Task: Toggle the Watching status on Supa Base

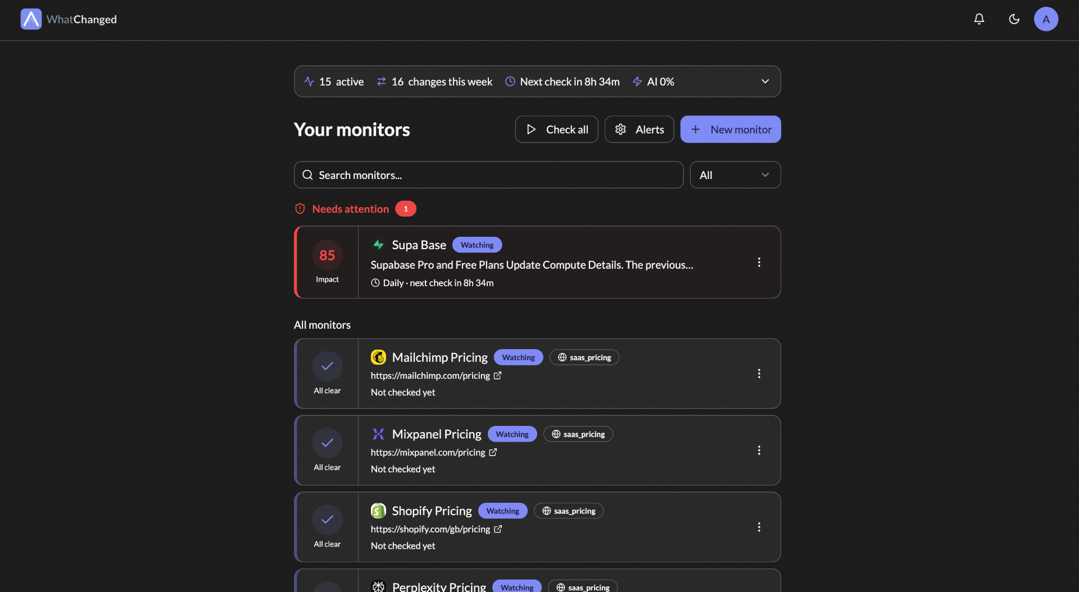Action: [477, 245]
